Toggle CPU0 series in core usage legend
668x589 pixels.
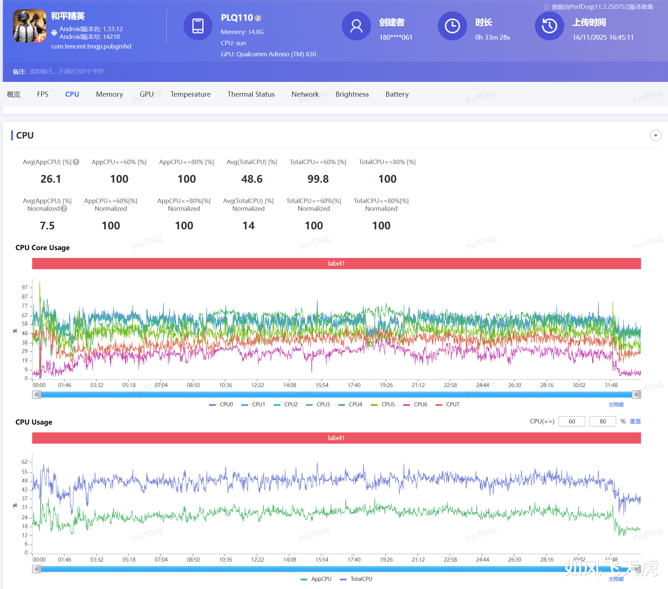point(221,405)
